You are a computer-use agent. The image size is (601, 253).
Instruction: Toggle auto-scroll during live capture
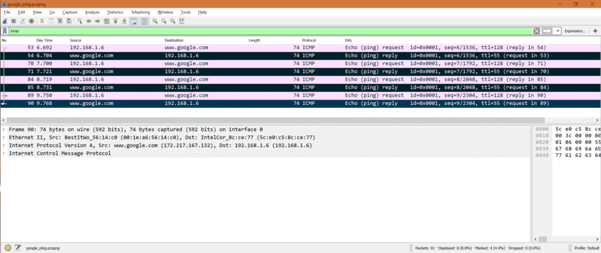pos(134,21)
